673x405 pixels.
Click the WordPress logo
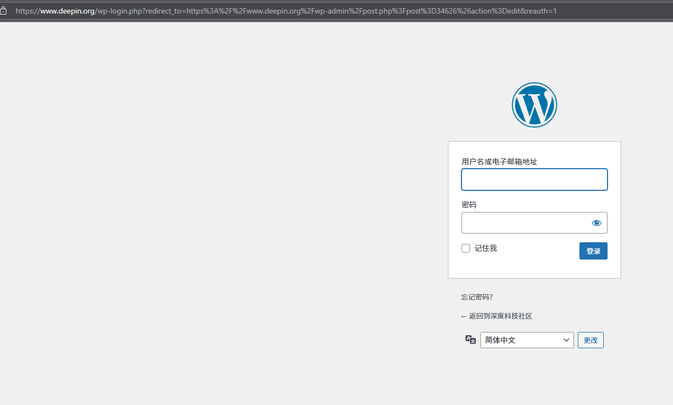pos(534,105)
